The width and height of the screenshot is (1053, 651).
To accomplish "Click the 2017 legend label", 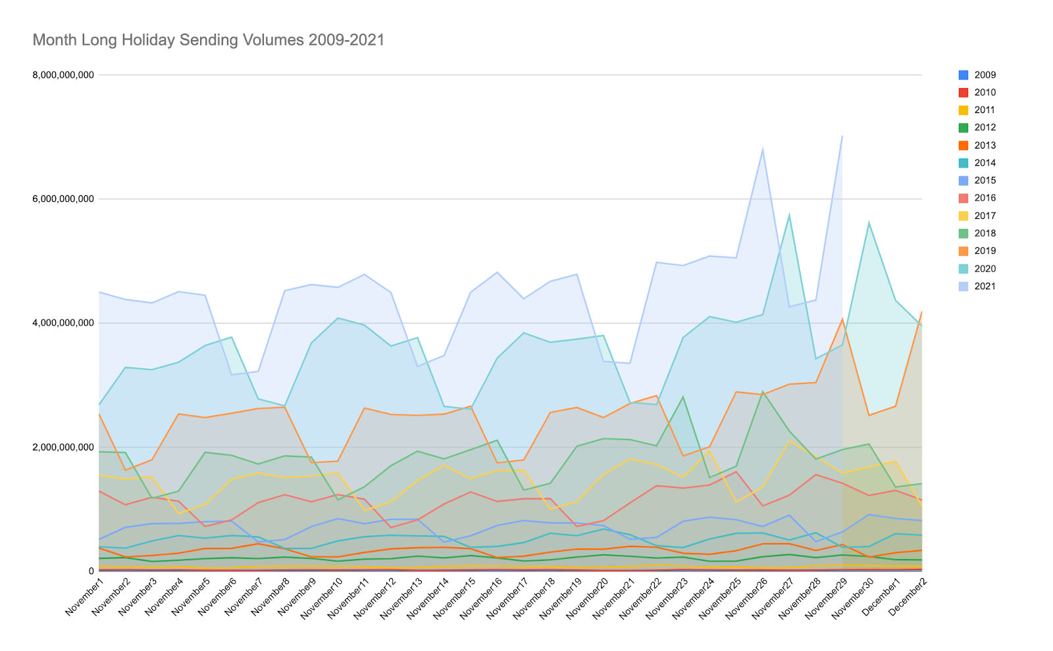I will pos(985,216).
